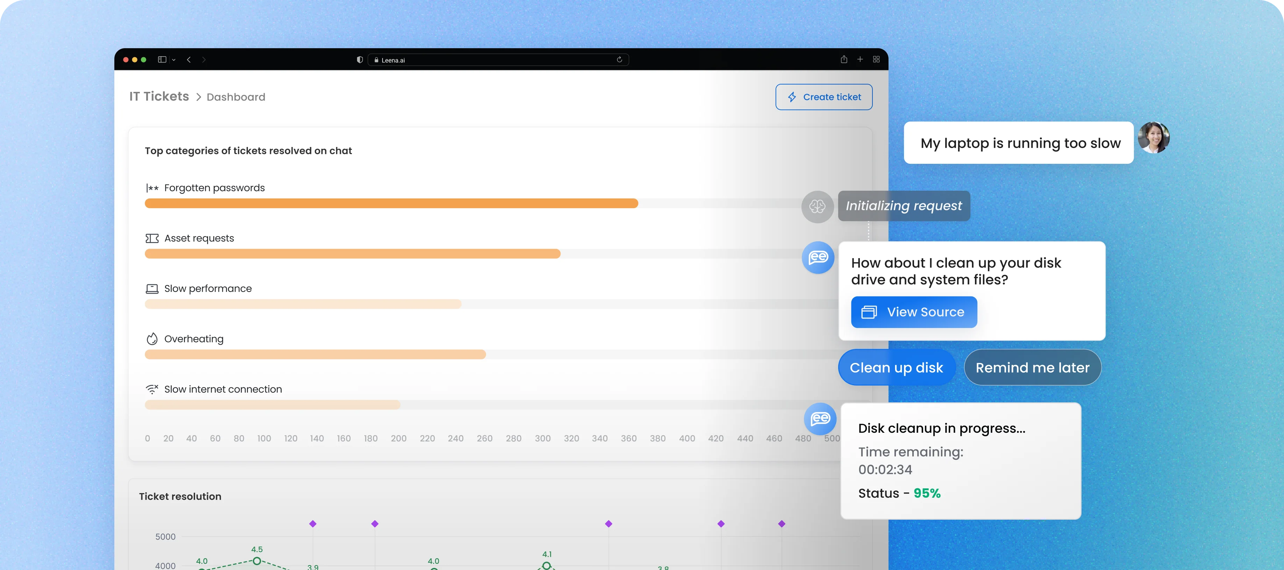Click the Ticket resolution heading

tap(180, 496)
